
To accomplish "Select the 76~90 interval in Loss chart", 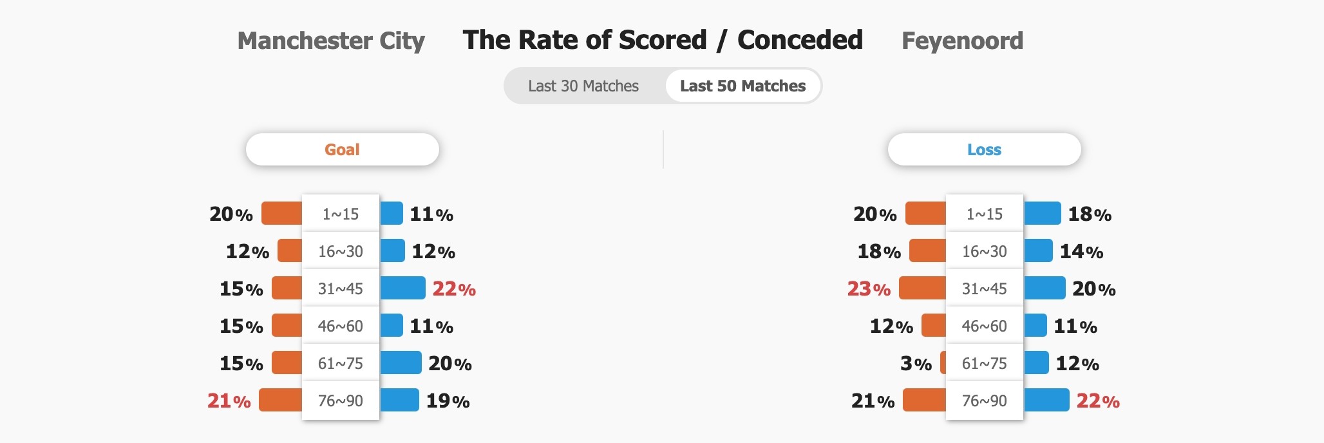I will click(985, 400).
